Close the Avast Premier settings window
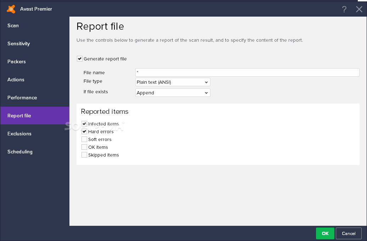 point(359,9)
